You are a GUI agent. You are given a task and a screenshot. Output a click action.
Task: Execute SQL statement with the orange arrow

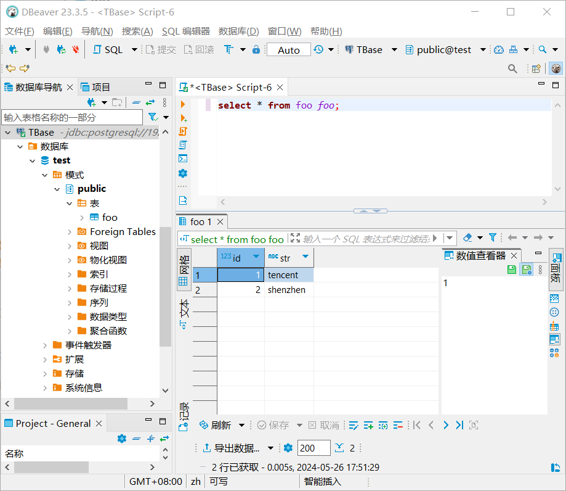(183, 104)
